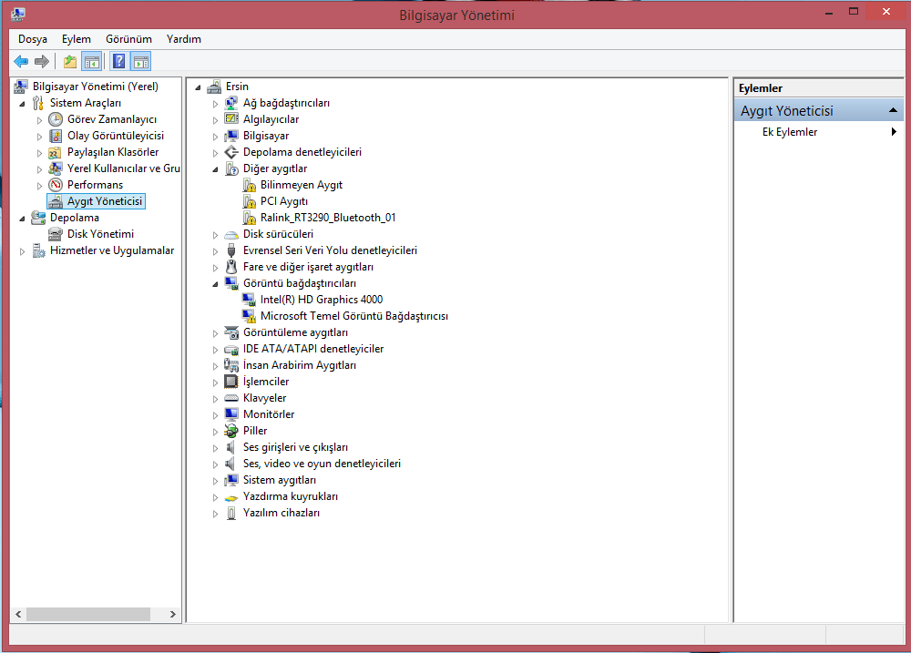This screenshot has height=653, width=911.
Task: Click the Klavyeler keyboard icon
Action: pos(231,398)
